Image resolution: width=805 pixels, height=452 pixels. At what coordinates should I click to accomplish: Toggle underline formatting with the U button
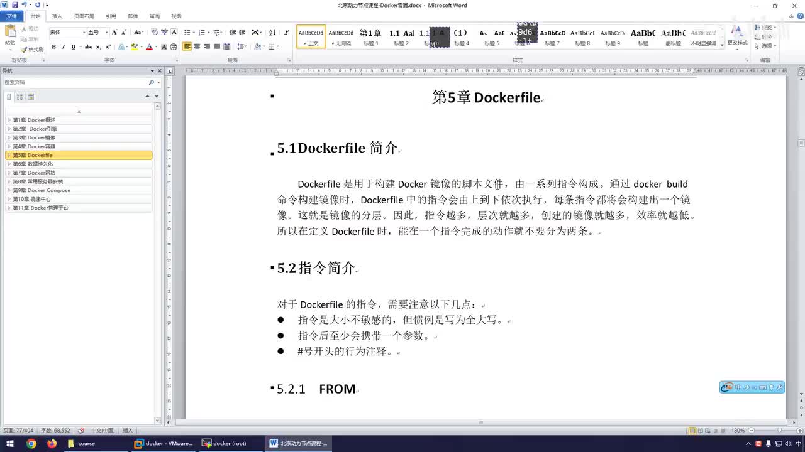click(x=73, y=47)
